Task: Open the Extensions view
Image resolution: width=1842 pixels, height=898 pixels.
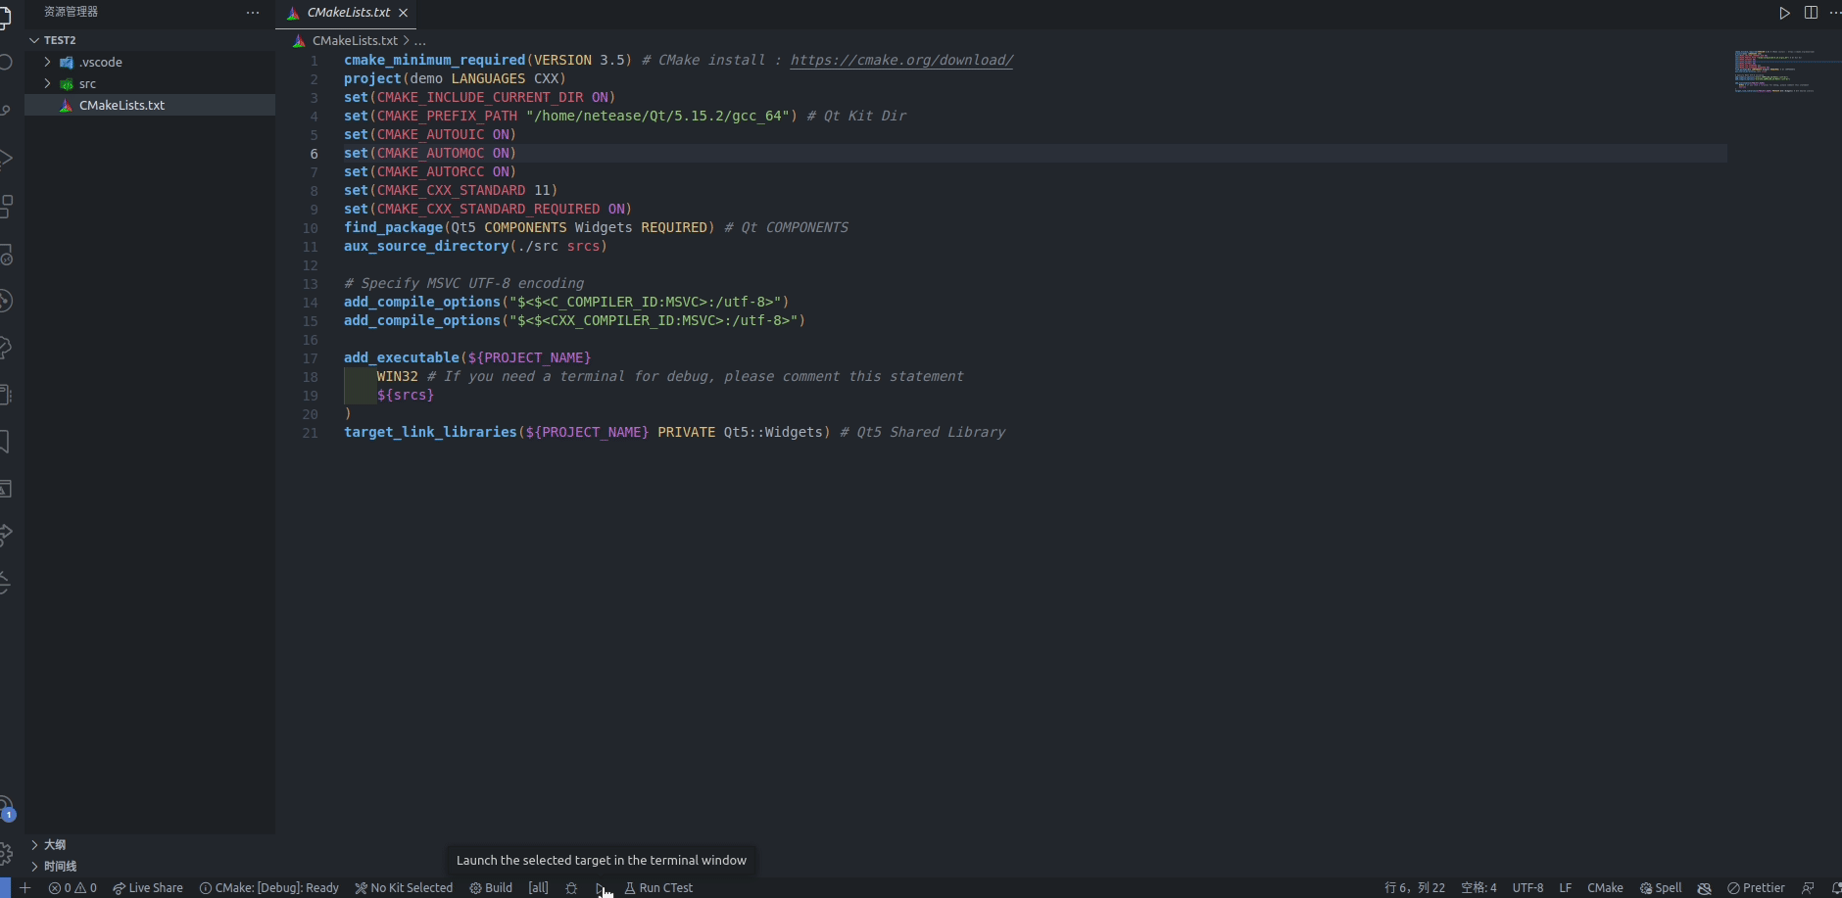Action: tap(8, 206)
